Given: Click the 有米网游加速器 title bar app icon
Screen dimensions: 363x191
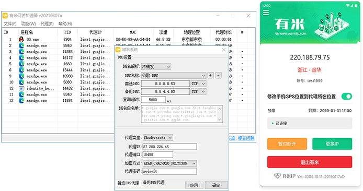Looking at the screenshot, I should tap(5, 16).
